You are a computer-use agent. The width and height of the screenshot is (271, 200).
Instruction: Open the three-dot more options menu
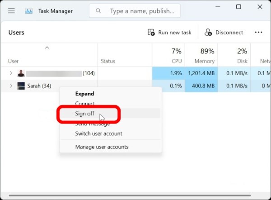coord(258,33)
